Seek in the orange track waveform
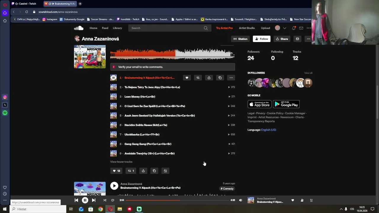 (172, 54)
